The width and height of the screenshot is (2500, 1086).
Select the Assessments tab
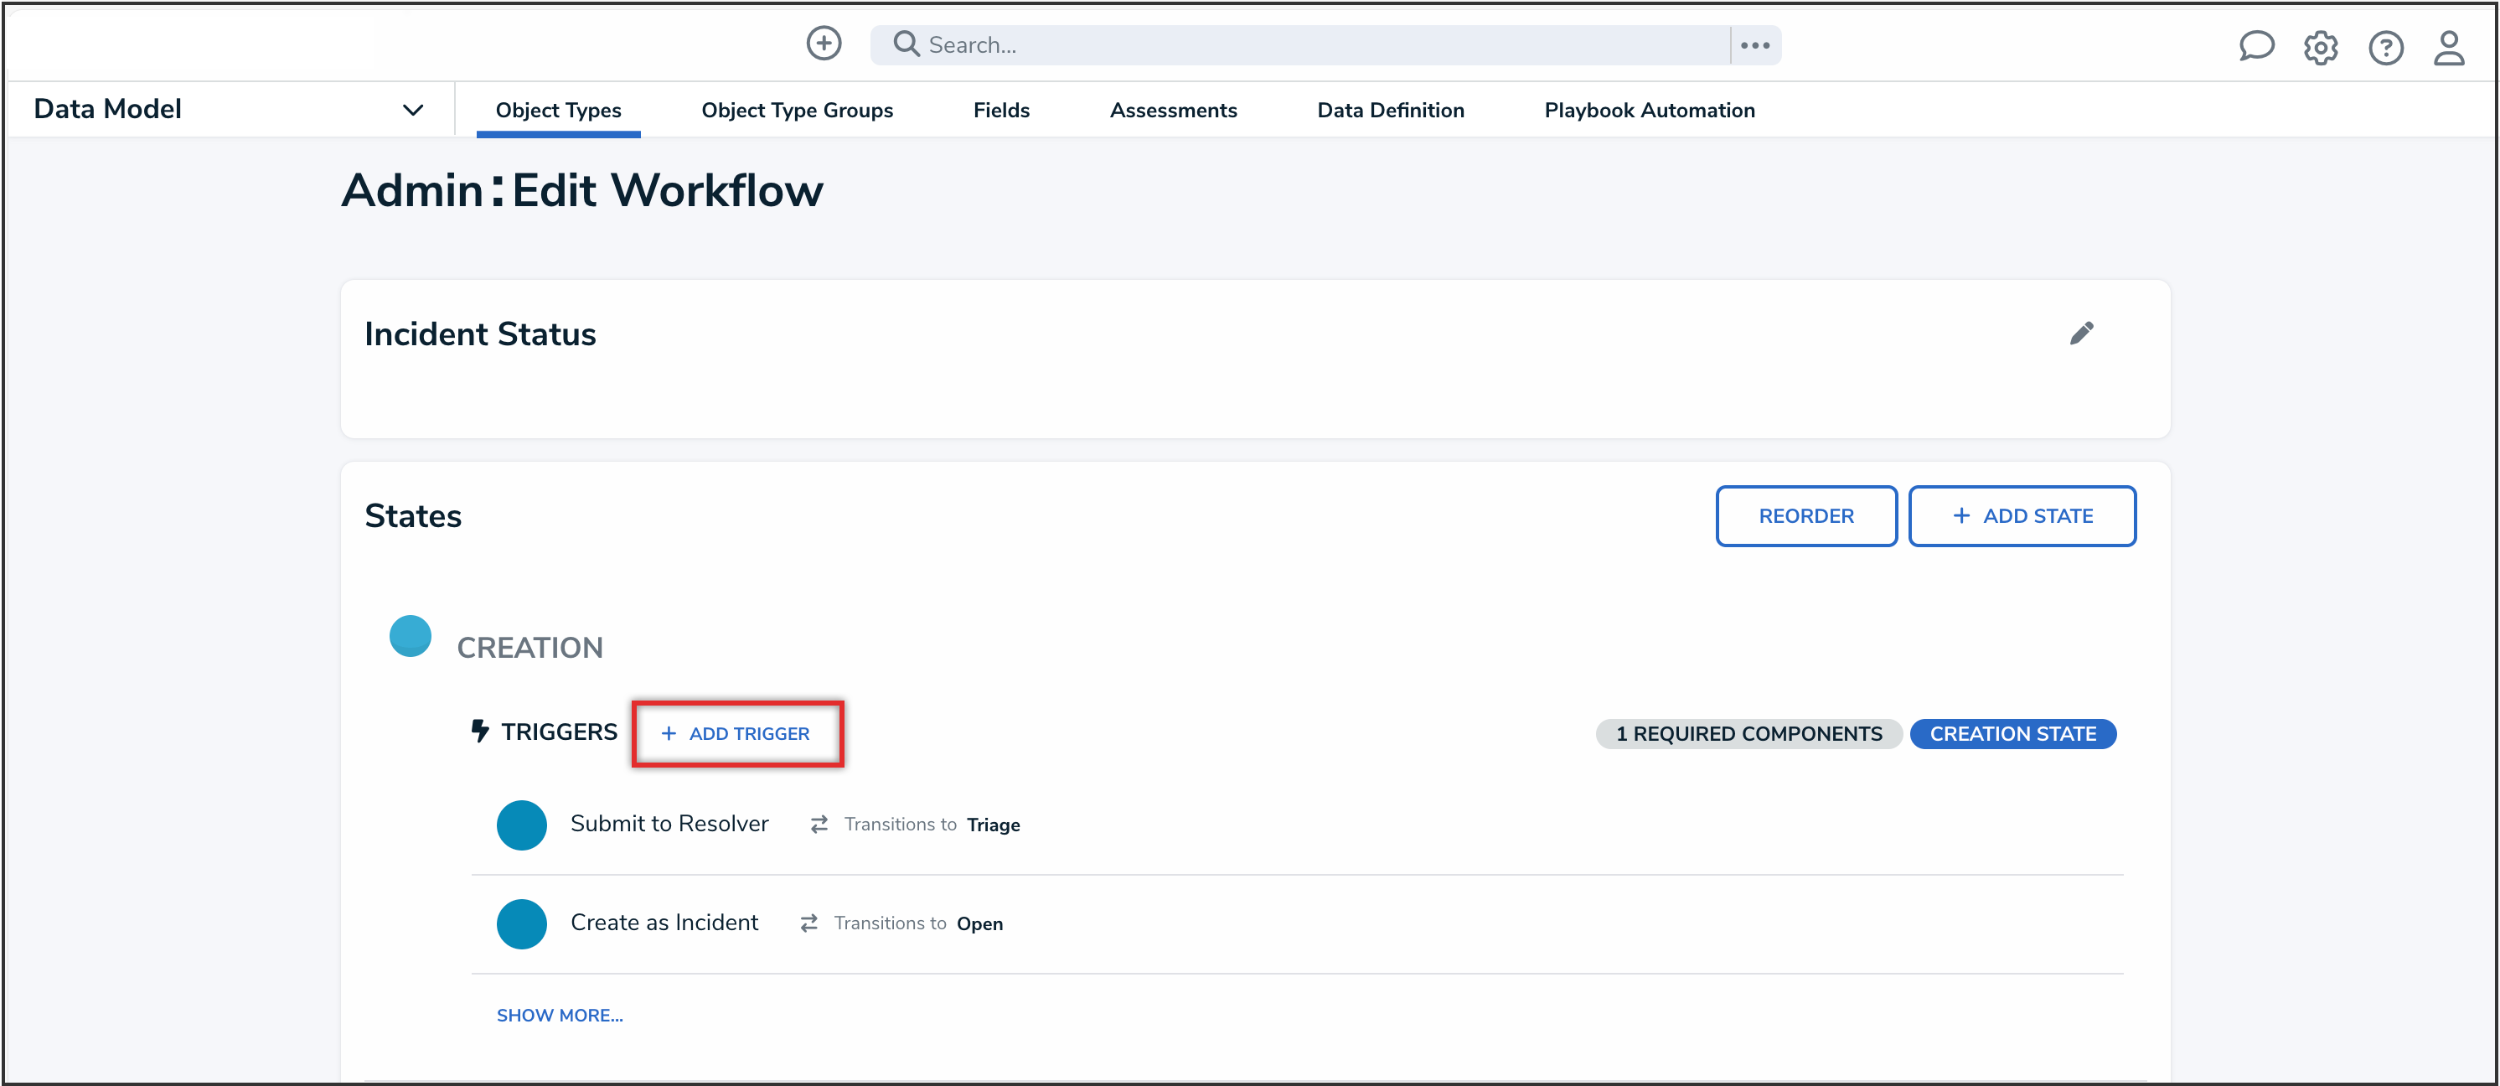click(x=1172, y=111)
